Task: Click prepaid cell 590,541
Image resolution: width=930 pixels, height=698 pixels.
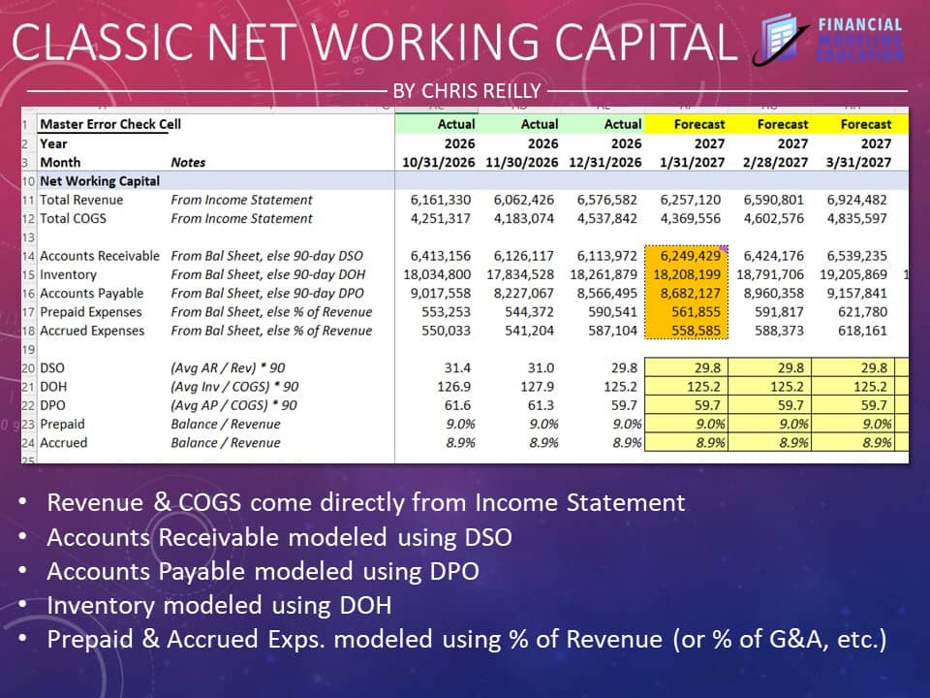Action: (612, 312)
